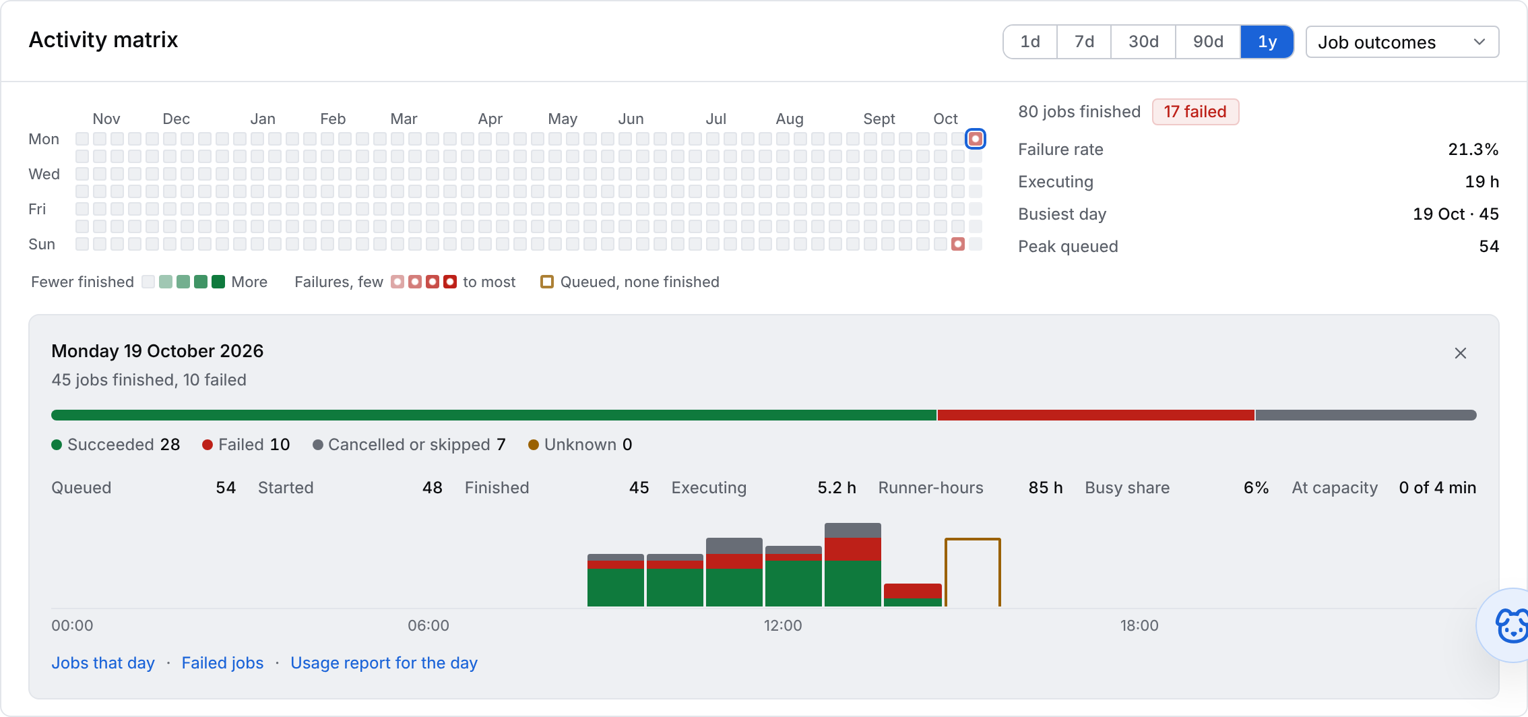
Task: Click the Unknown 0 legend entry
Action: (580, 445)
